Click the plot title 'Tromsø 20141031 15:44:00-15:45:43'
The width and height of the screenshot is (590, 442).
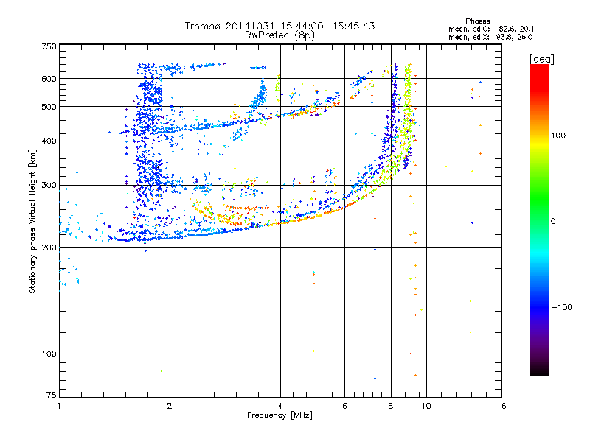click(x=280, y=26)
